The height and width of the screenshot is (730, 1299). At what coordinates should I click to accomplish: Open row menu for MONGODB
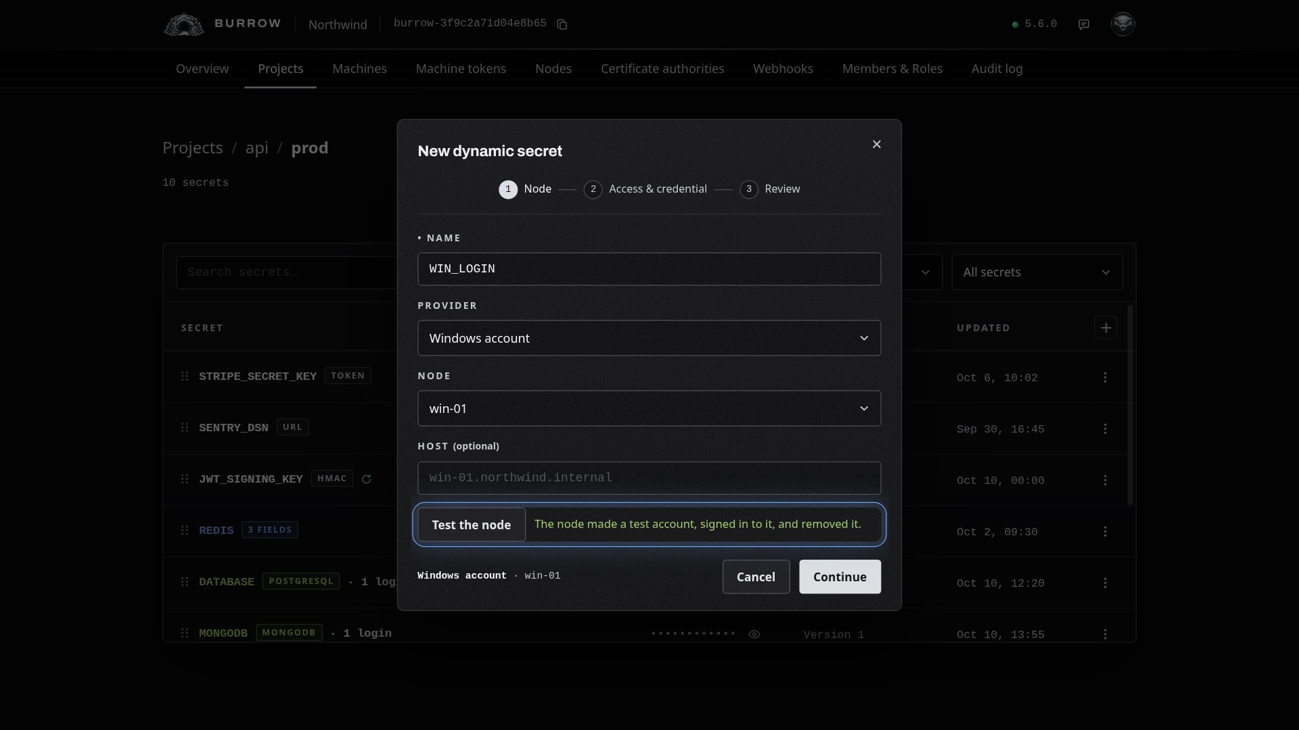[1106, 634]
